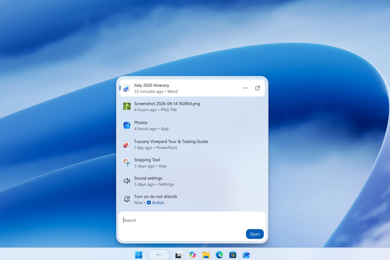This screenshot has height=260, width=390.
Task: Open Microsoft Store from the taskbar
Action: pos(233,255)
